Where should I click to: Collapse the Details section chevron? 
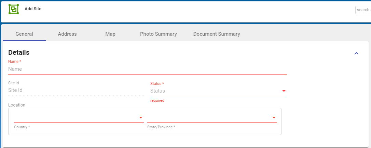click(356, 53)
